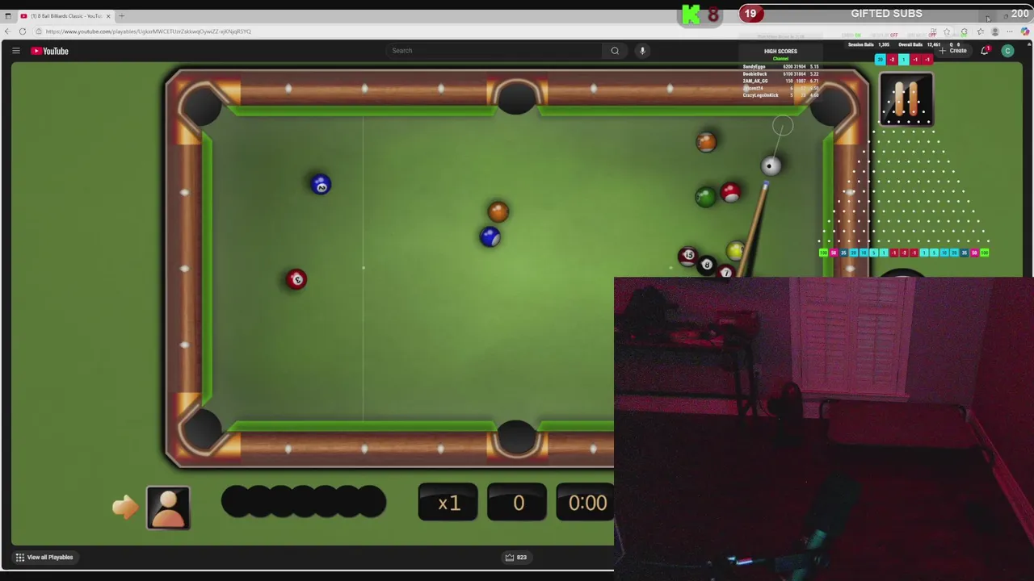The height and width of the screenshot is (581, 1034).
Task: Click the player avatar icon
Action: (168, 508)
